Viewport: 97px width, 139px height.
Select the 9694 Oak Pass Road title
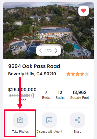pyautogui.click(x=34, y=66)
